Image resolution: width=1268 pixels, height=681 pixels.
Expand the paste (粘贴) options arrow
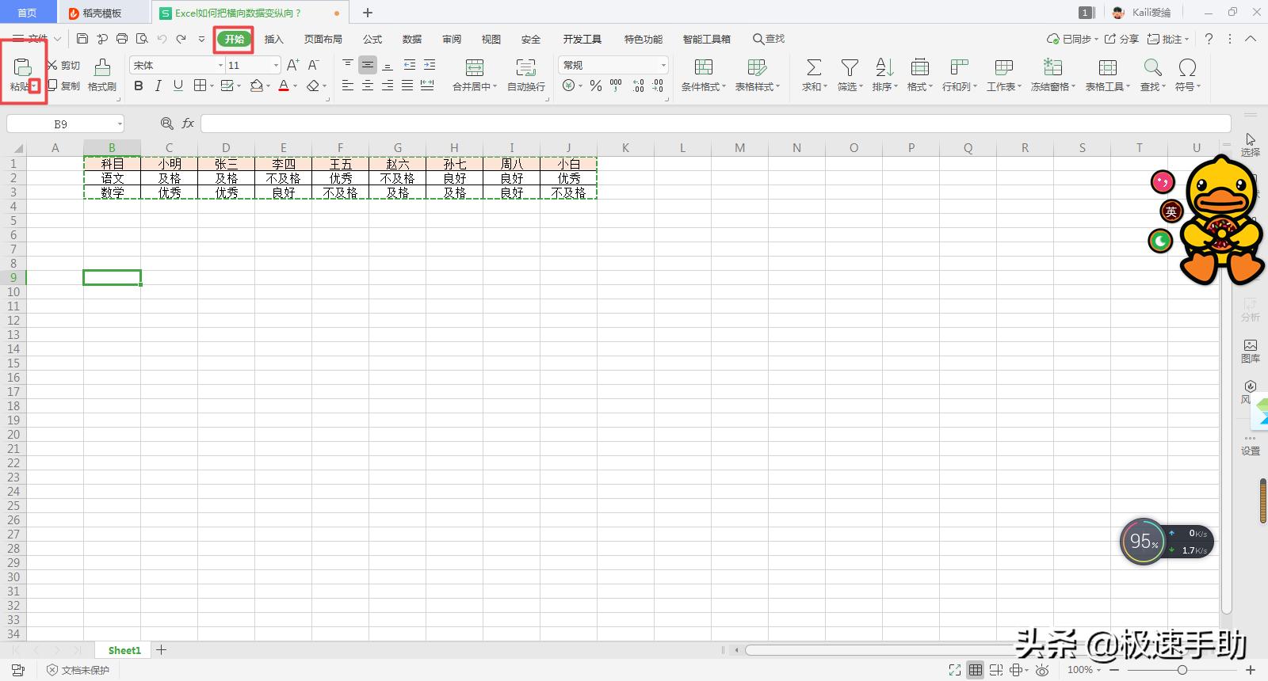35,87
